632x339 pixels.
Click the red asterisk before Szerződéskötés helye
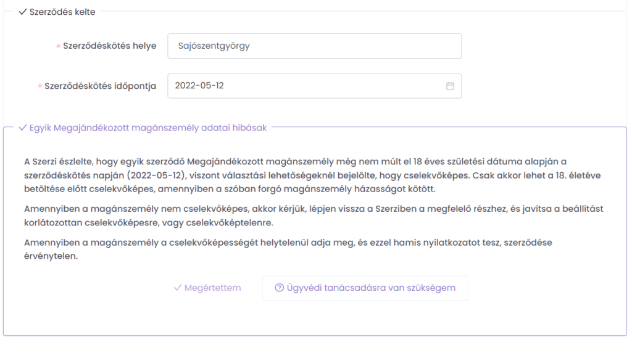pyautogui.click(x=58, y=46)
